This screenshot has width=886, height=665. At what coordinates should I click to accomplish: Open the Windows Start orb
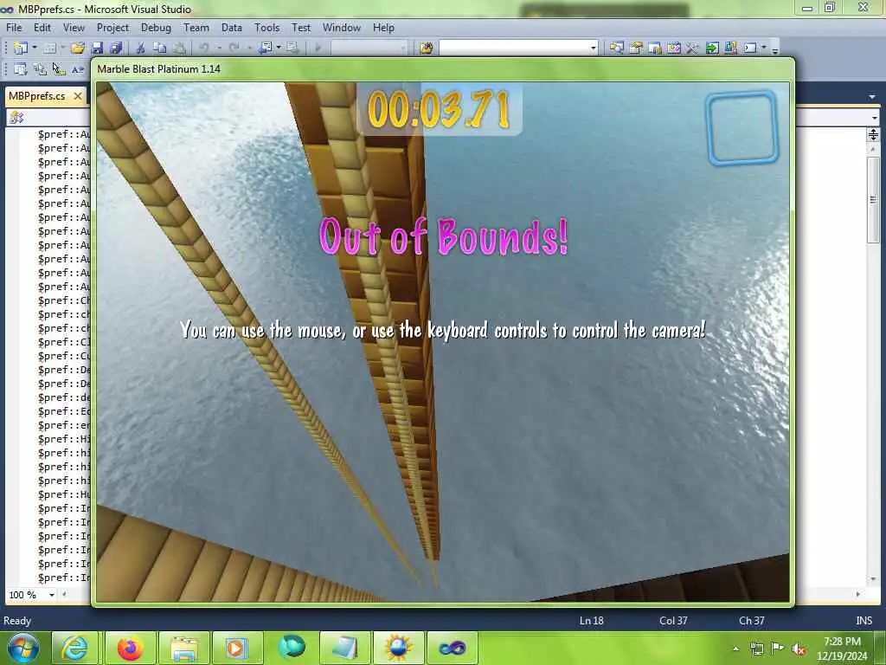[23, 648]
